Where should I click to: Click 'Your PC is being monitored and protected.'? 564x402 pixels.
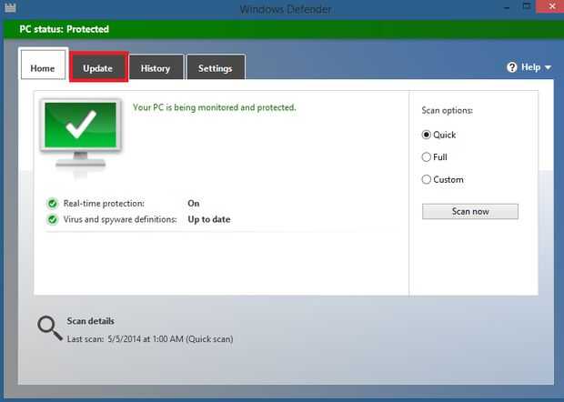coord(215,107)
